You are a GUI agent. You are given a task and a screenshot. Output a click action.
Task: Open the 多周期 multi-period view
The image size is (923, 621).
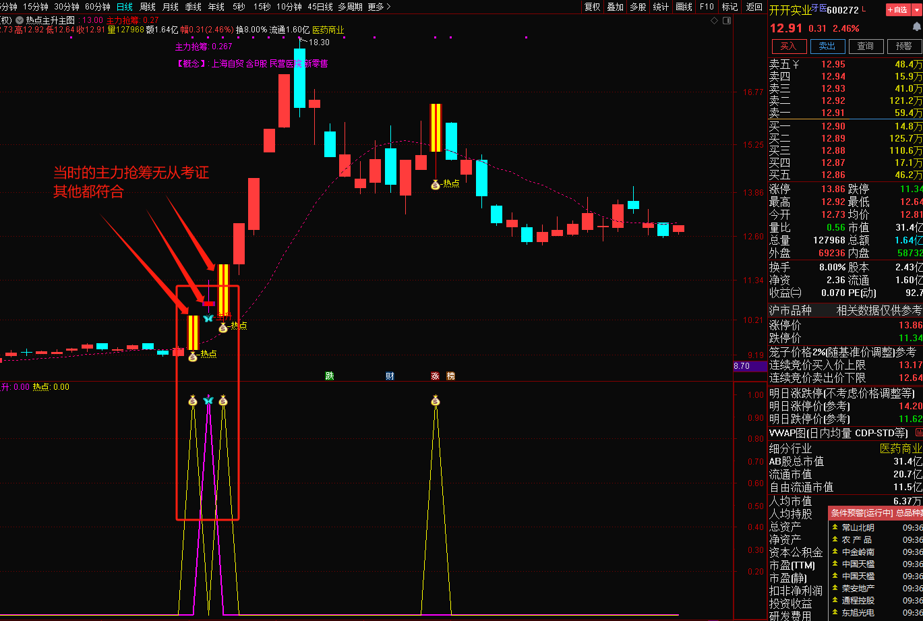[x=350, y=7]
